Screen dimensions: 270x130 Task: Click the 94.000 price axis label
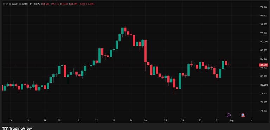(x=264, y=24)
